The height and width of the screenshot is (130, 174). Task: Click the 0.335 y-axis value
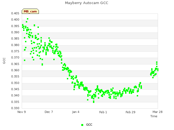pyautogui.click(x=15, y=102)
